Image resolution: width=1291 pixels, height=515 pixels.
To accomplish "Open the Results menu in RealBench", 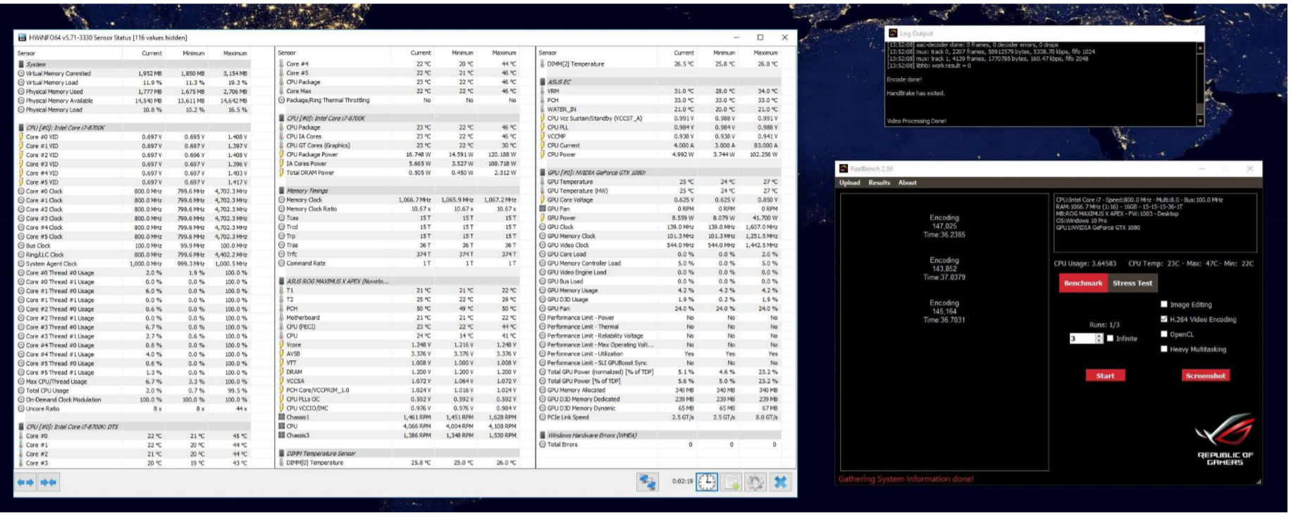I will (879, 183).
